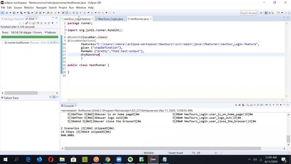
Task: Open File Explorer from the taskbar
Action: click(x=62, y=159)
